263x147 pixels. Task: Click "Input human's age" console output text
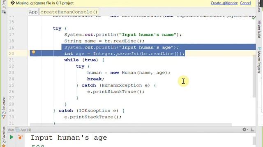(69, 138)
